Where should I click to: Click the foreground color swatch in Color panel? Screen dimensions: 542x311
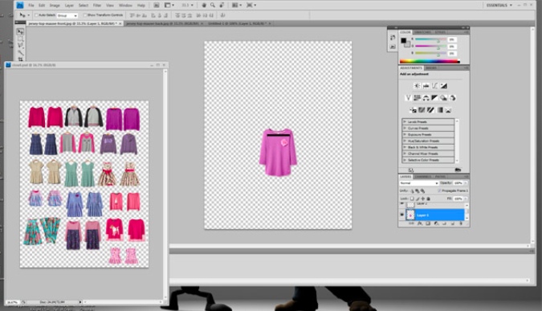(403, 40)
